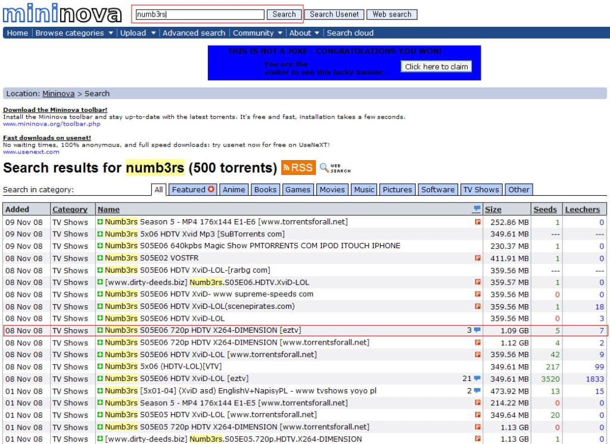
Task: Click the seeds value 3520
Action: [x=550, y=379]
